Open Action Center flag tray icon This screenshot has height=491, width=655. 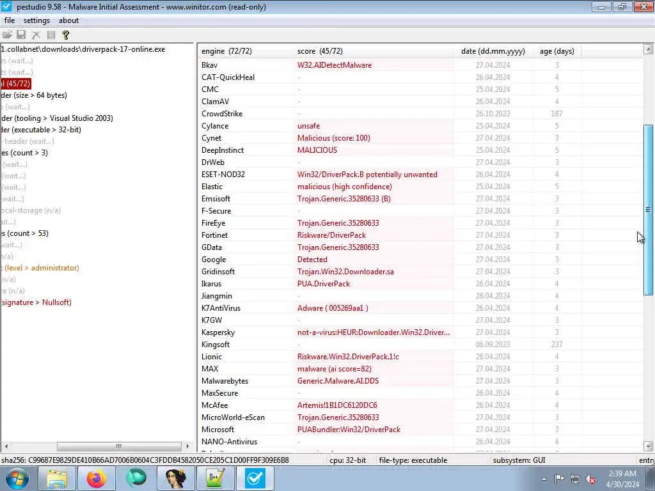pos(559,479)
